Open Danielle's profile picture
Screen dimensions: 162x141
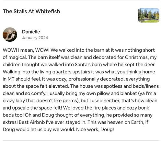10,35
